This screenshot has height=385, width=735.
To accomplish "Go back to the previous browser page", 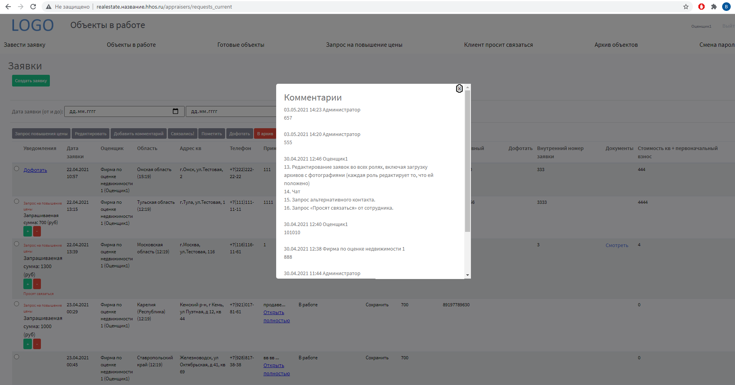I will [8, 7].
